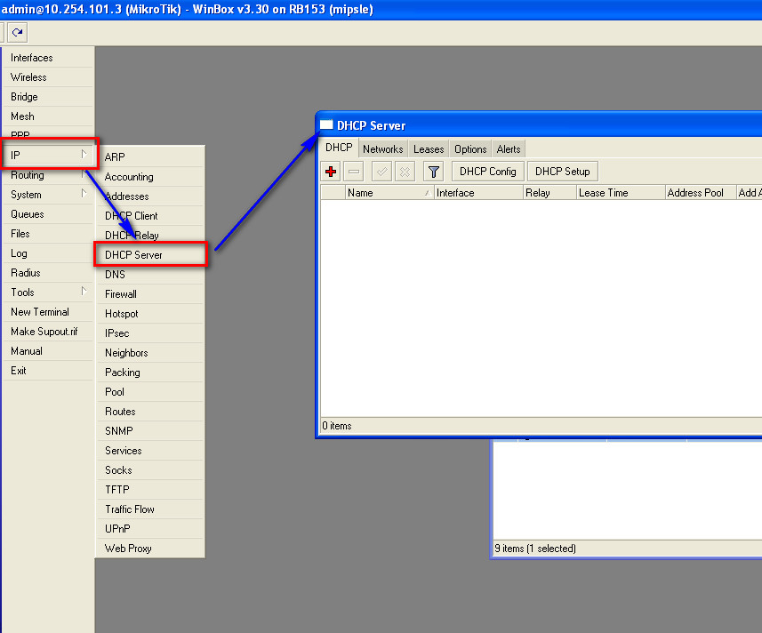Select DHCP Client from the IP submenu

[x=150, y=216]
